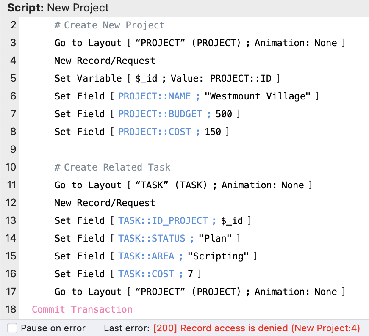Screen dimensions: 369x336
Task: Select Go to Layout PROJECT step on line 17
Action: pos(200,292)
